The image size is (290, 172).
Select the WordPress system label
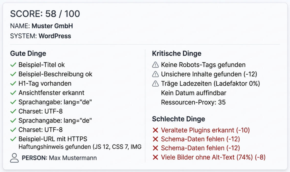pyautogui.click(x=55, y=36)
